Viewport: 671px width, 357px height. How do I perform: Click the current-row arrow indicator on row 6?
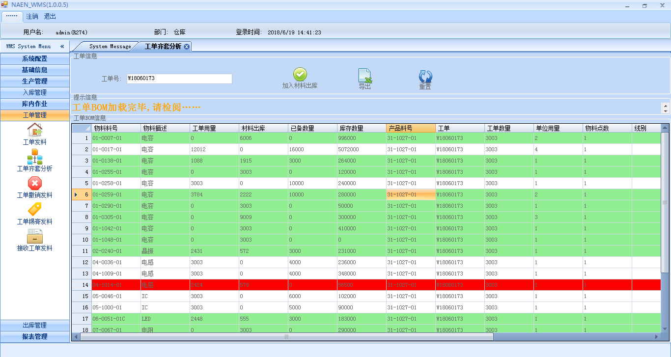tap(76, 194)
